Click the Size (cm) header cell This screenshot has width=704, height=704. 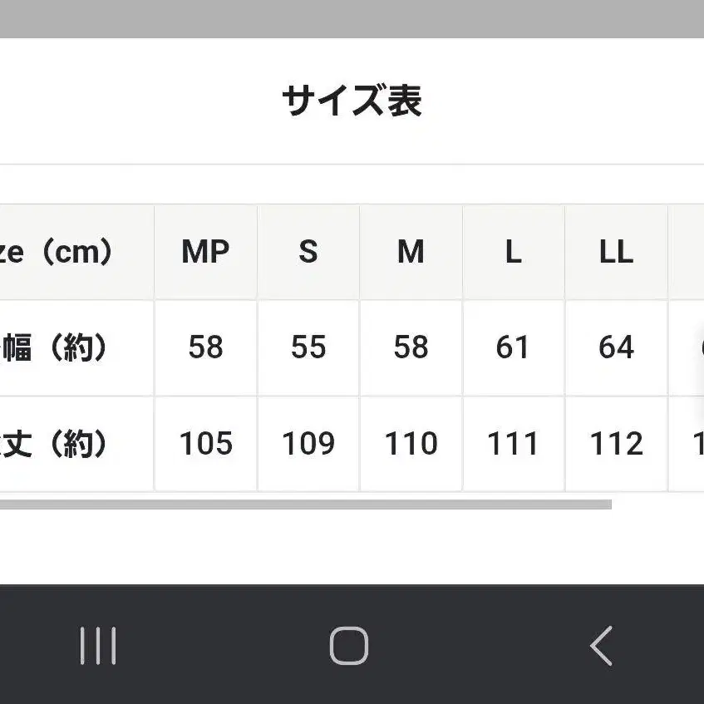[x=58, y=252]
